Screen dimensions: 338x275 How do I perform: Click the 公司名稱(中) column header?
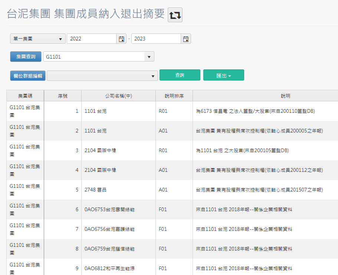click(x=118, y=95)
